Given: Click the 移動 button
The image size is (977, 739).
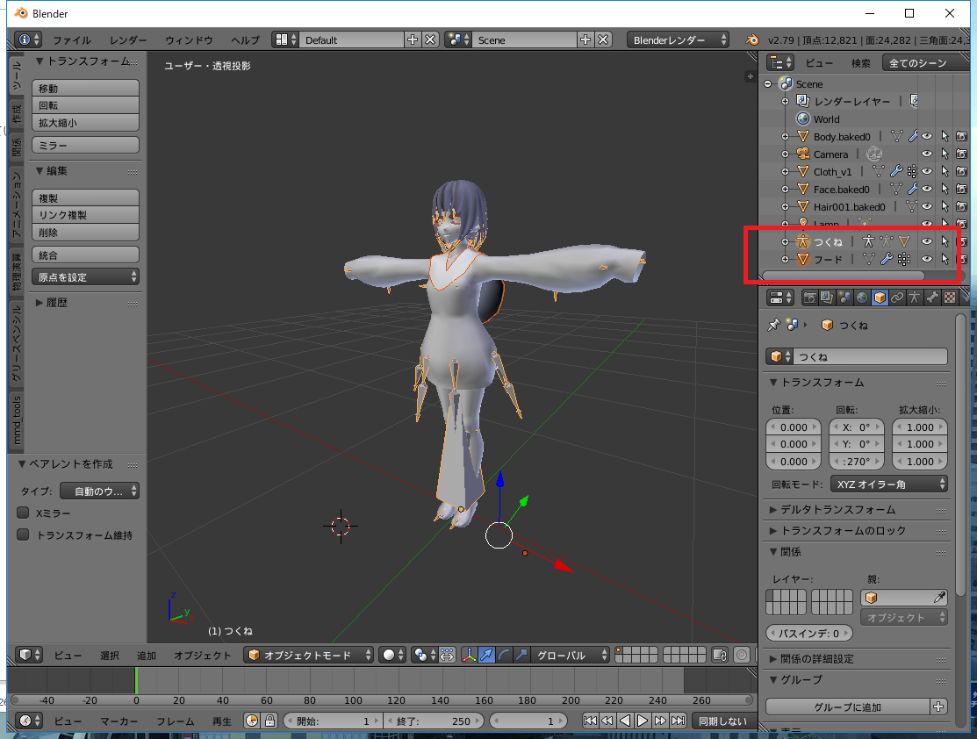Looking at the screenshot, I should (85, 89).
